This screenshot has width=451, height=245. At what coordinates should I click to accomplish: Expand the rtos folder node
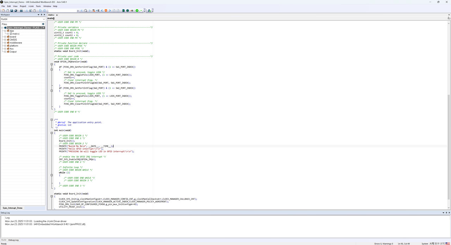click(x=5, y=49)
